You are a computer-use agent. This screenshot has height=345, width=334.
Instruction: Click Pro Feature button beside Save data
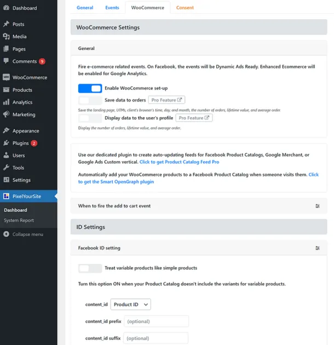(167, 100)
